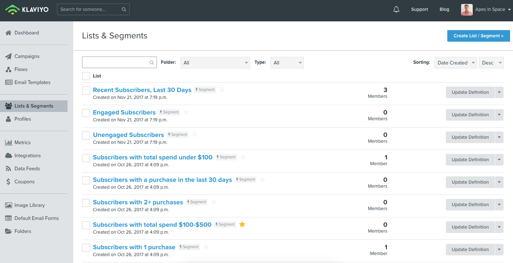Click the Metrics bar chart icon

tap(9, 142)
